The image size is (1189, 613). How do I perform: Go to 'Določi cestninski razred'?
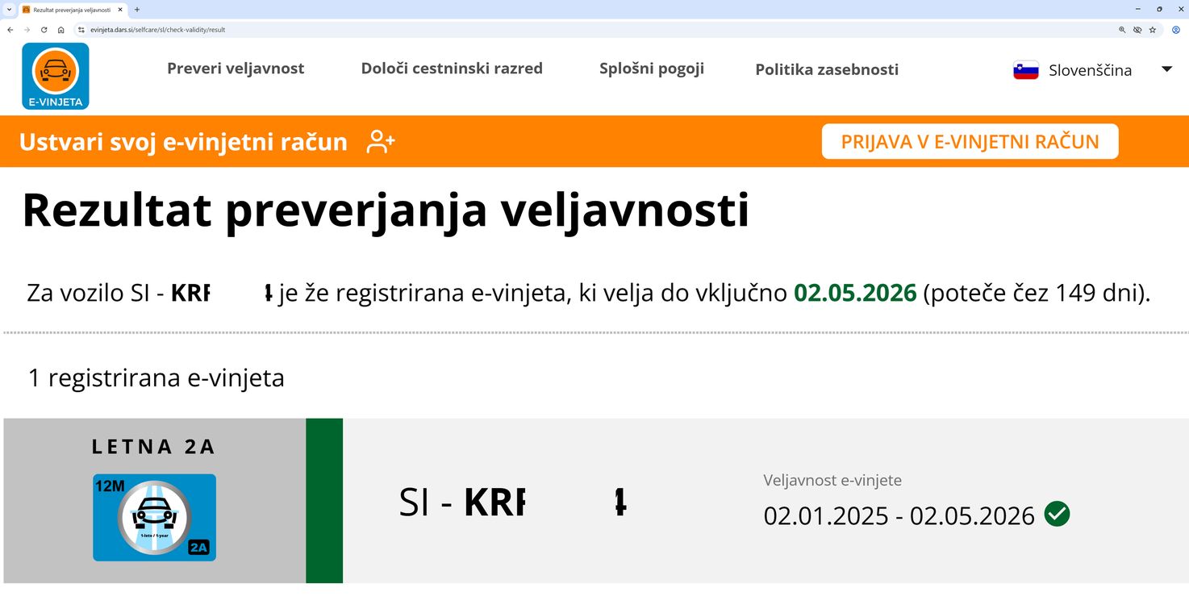tap(452, 69)
